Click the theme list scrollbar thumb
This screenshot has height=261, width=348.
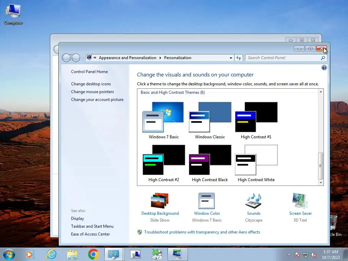(x=321, y=166)
